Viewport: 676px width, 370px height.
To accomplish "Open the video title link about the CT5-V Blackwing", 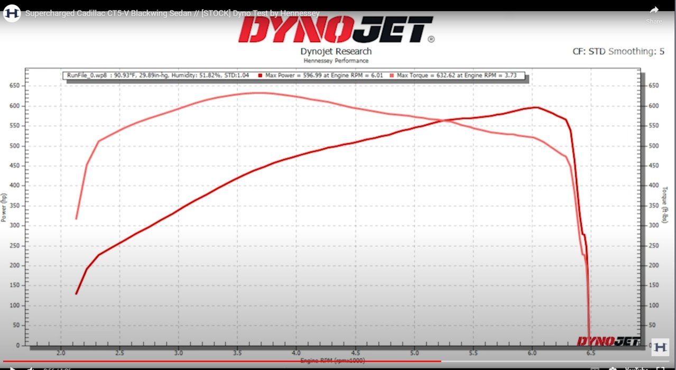I will coord(172,13).
